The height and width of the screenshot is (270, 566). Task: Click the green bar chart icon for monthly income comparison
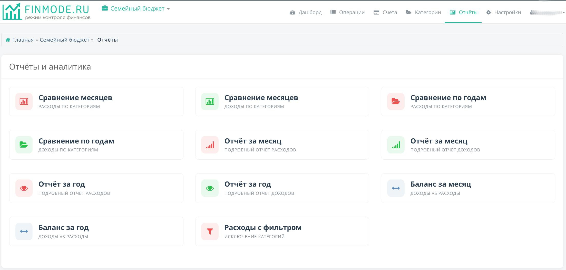(x=210, y=101)
